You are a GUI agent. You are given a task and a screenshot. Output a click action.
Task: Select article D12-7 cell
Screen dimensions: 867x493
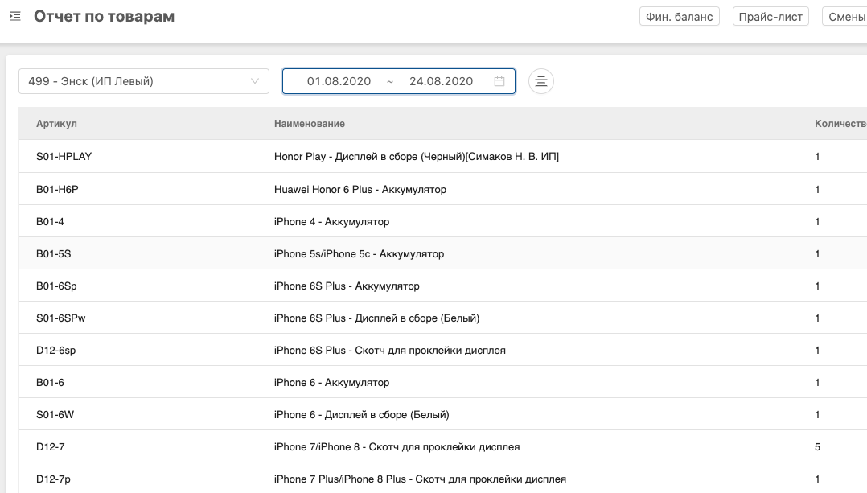(x=51, y=446)
